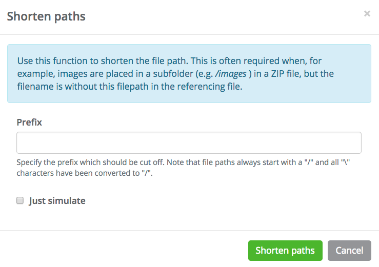Viewport: 379px width, 267px height.
Task: Click the word "filename" in the info box
Action: pos(35,87)
